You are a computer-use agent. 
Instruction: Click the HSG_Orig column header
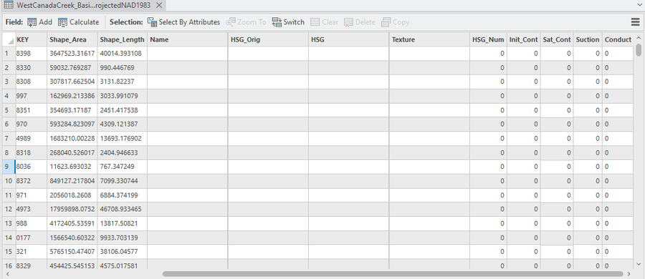268,39
